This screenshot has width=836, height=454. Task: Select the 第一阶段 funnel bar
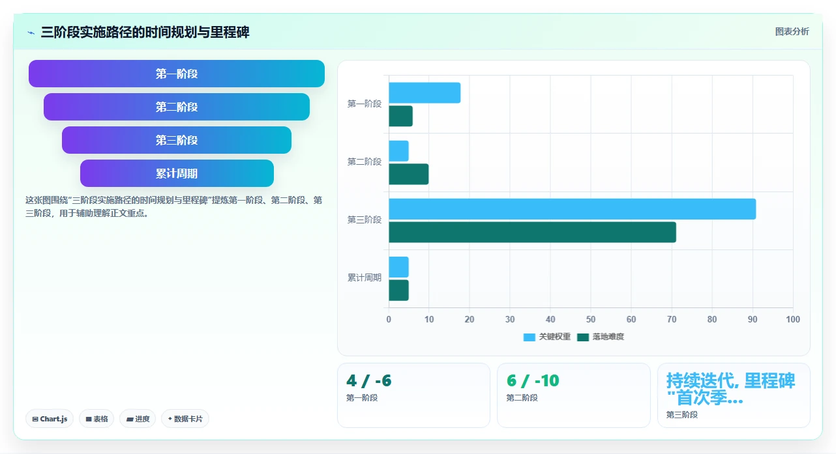pos(177,74)
